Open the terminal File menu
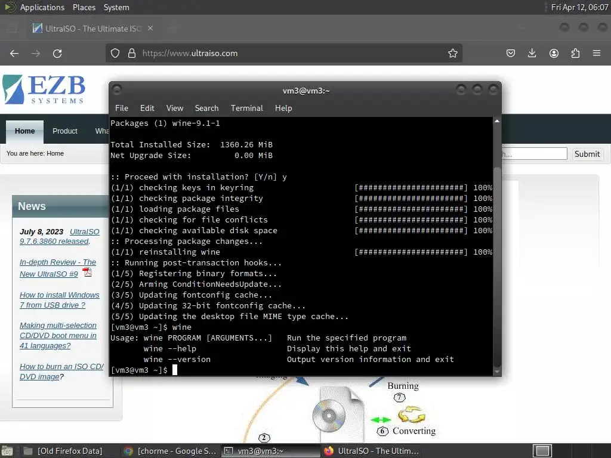611x458 pixels. 122,109
